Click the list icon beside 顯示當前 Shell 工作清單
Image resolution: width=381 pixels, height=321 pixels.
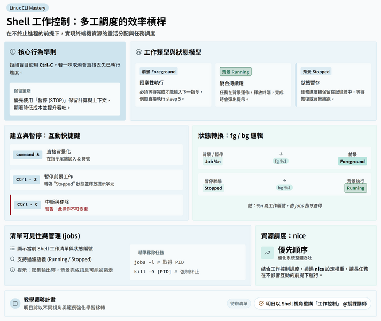coord(12,248)
